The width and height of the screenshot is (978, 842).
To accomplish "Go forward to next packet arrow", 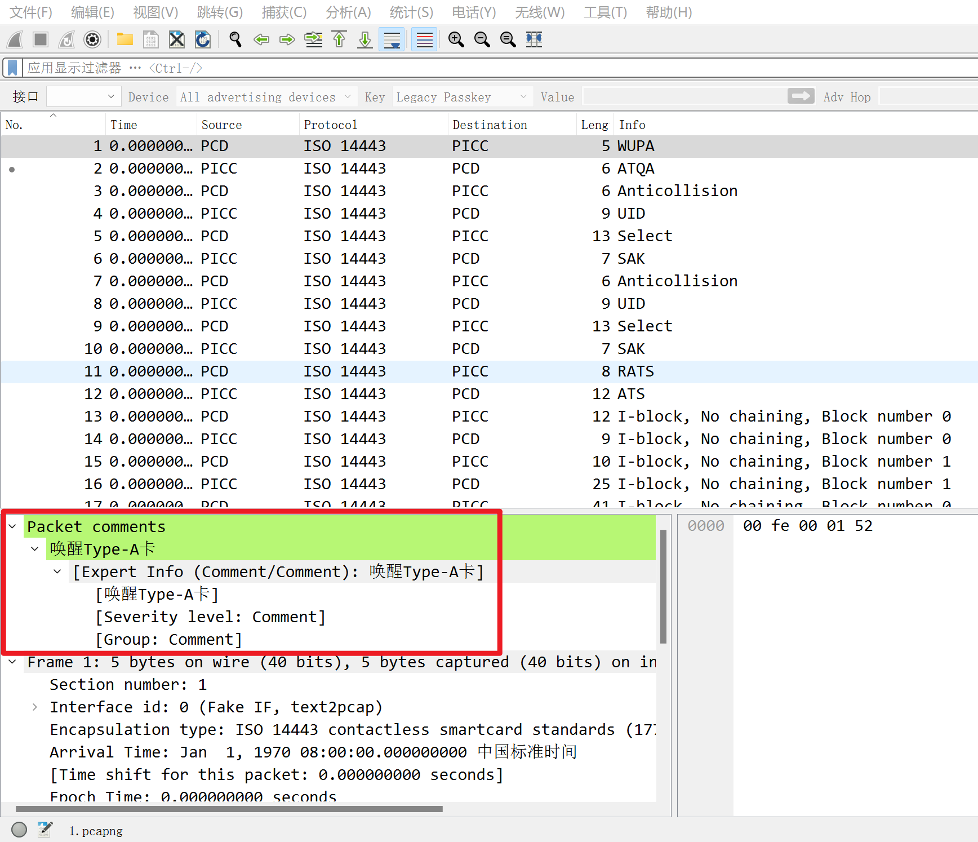I will [x=287, y=39].
